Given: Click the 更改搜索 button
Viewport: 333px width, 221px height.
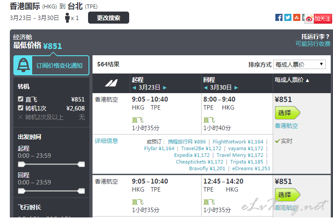Looking at the screenshot, I should (x=109, y=18).
